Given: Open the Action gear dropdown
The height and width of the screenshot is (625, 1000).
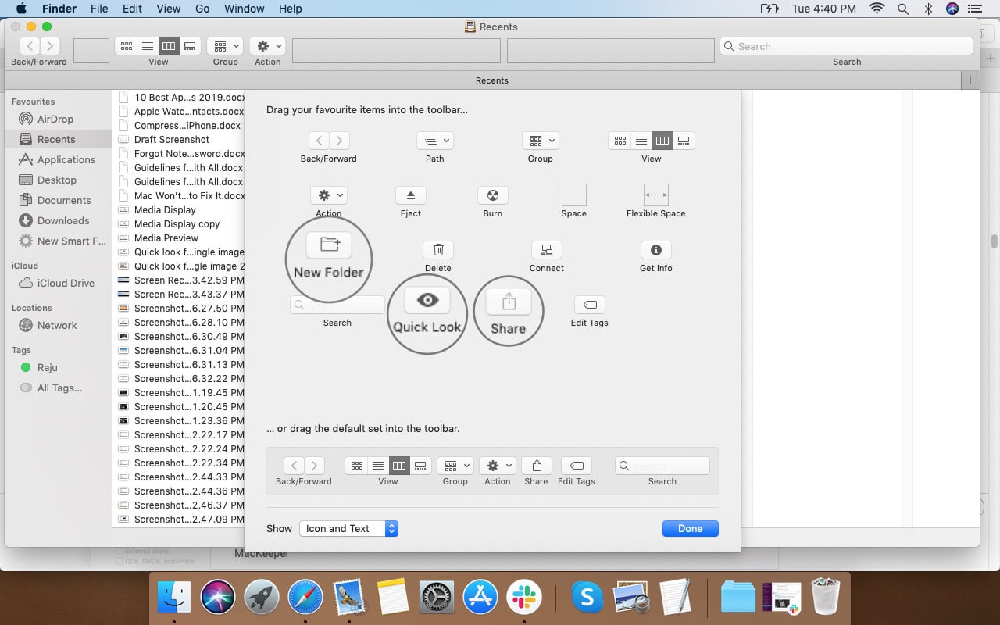Looking at the screenshot, I should 328,195.
